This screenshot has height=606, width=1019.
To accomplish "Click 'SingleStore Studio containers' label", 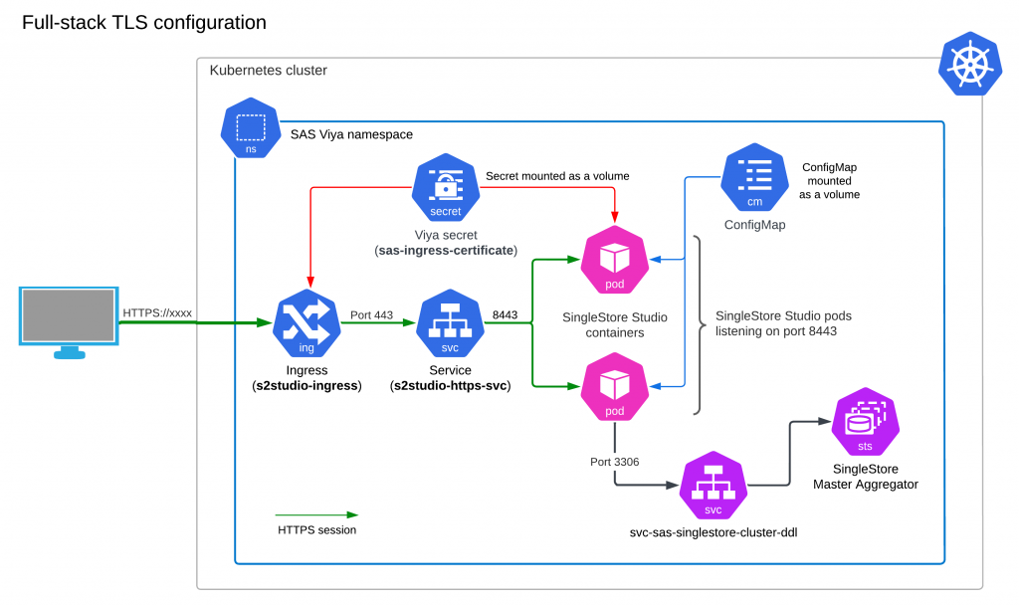I will click(x=615, y=324).
